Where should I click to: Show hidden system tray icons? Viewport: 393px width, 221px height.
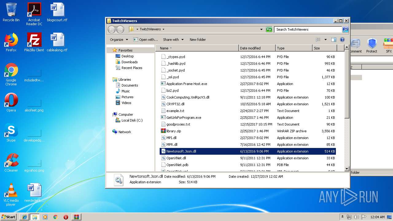(342, 217)
